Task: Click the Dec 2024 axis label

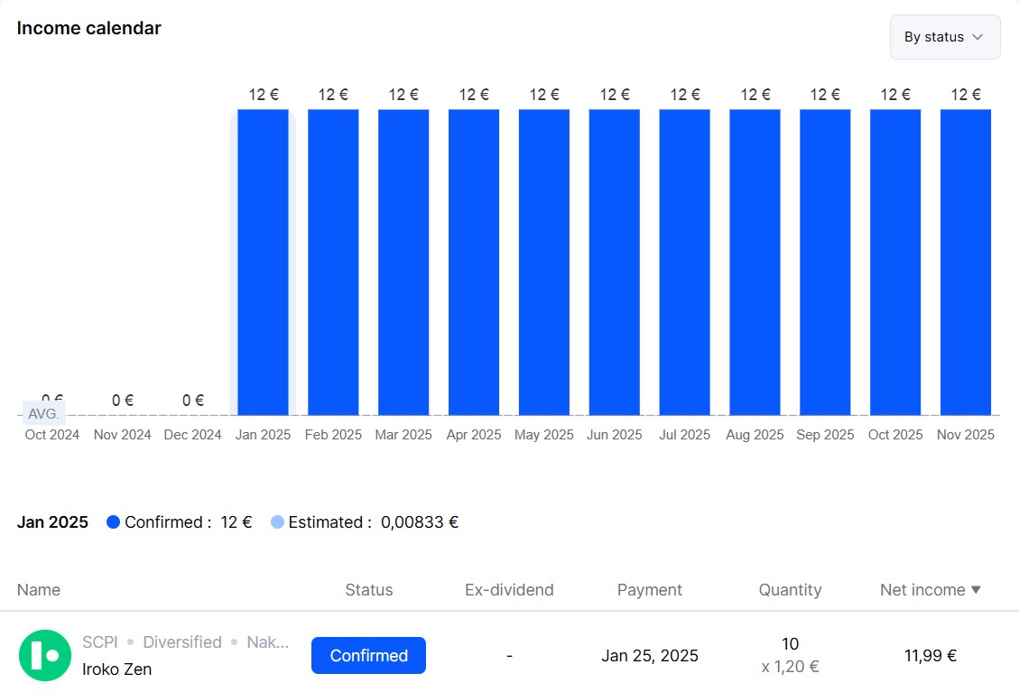Action: tap(192, 435)
